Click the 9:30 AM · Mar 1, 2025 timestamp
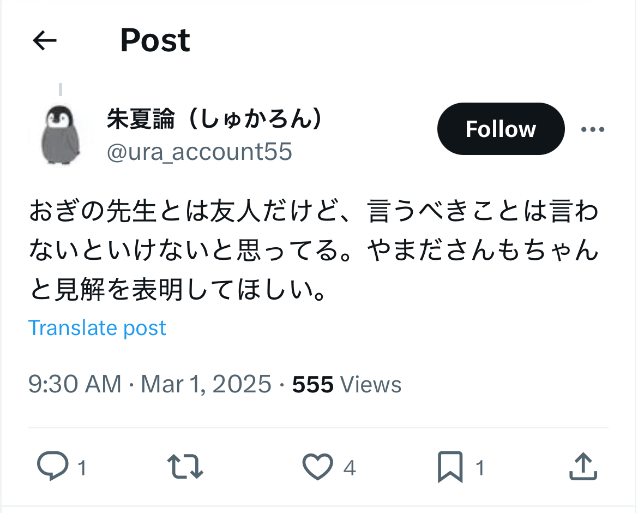 [x=150, y=384]
